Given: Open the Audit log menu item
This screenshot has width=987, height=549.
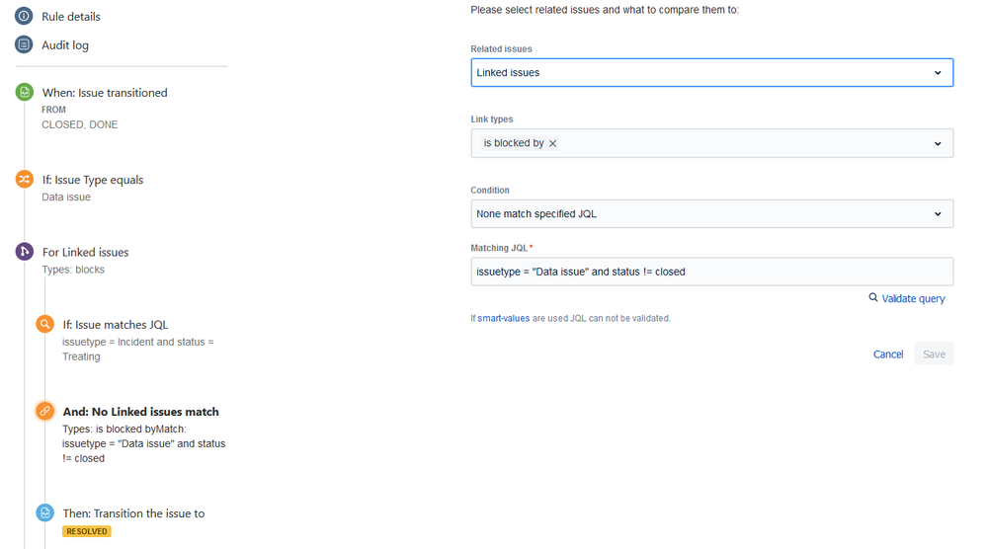Looking at the screenshot, I should point(65,45).
